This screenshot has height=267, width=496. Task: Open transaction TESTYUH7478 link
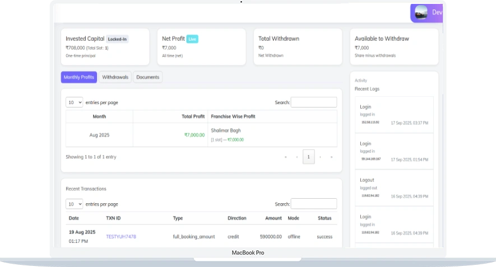[121, 237]
